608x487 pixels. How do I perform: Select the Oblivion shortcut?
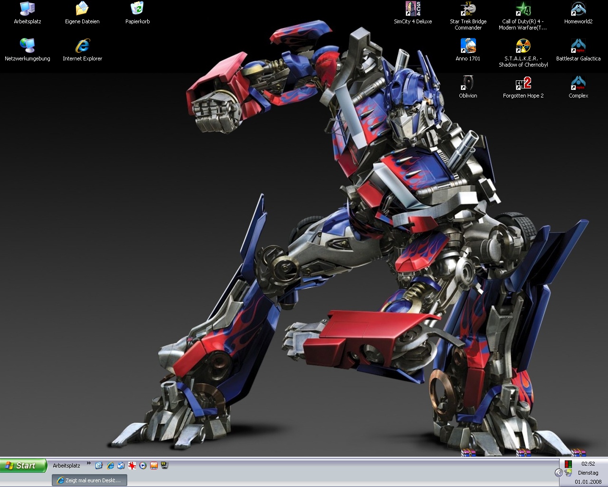468,87
